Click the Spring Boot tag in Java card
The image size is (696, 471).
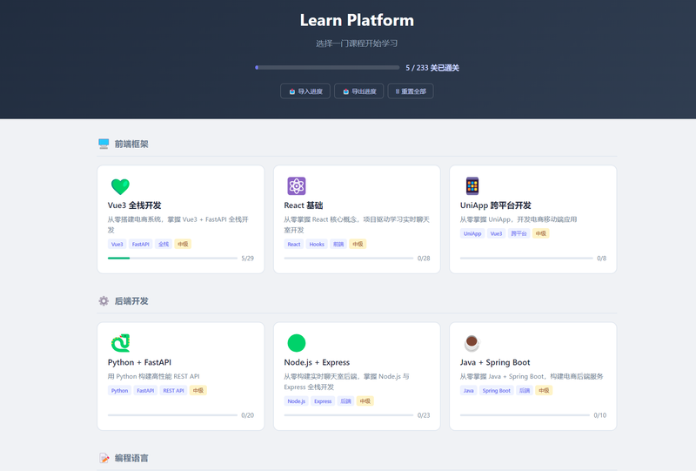tap(496, 390)
